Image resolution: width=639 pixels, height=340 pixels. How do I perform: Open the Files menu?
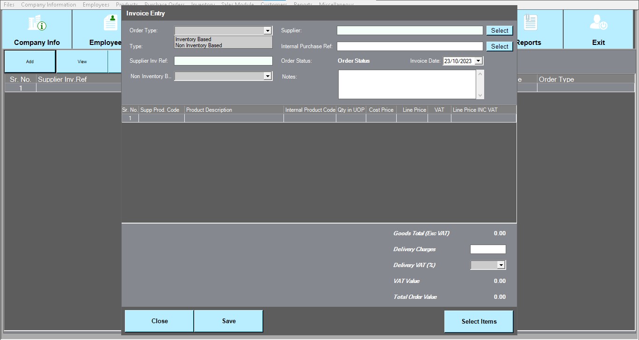pos(9,5)
